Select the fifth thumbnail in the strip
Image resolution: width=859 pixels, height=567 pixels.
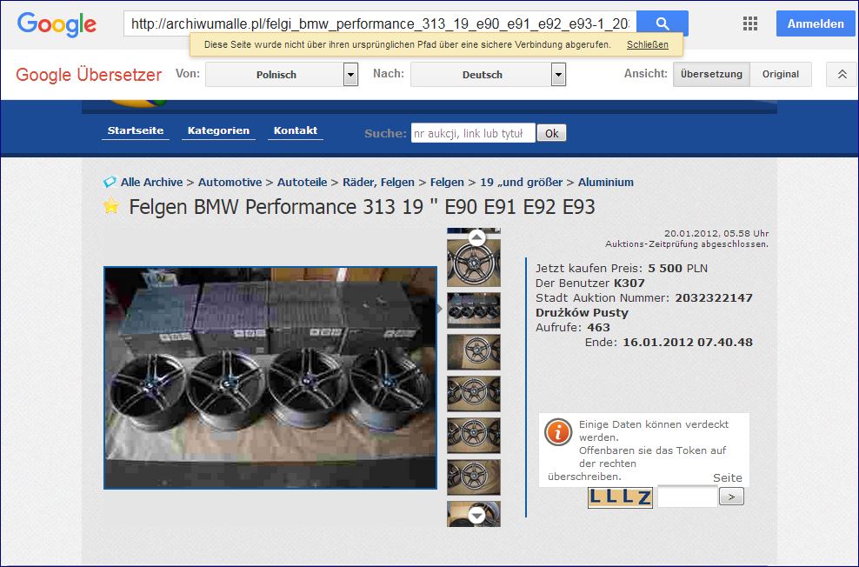474,435
